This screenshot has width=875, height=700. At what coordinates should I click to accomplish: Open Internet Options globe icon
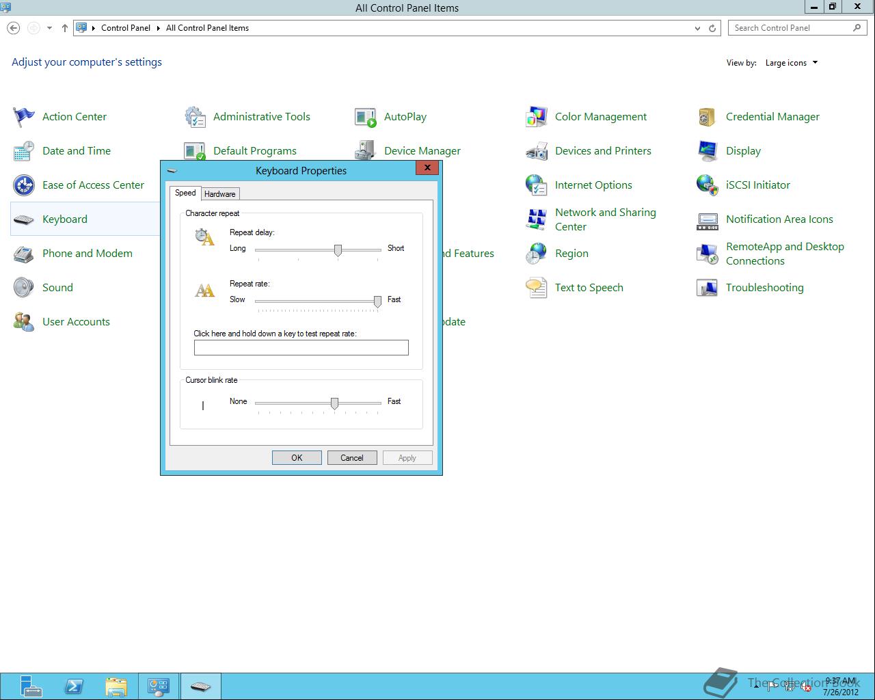pos(537,185)
